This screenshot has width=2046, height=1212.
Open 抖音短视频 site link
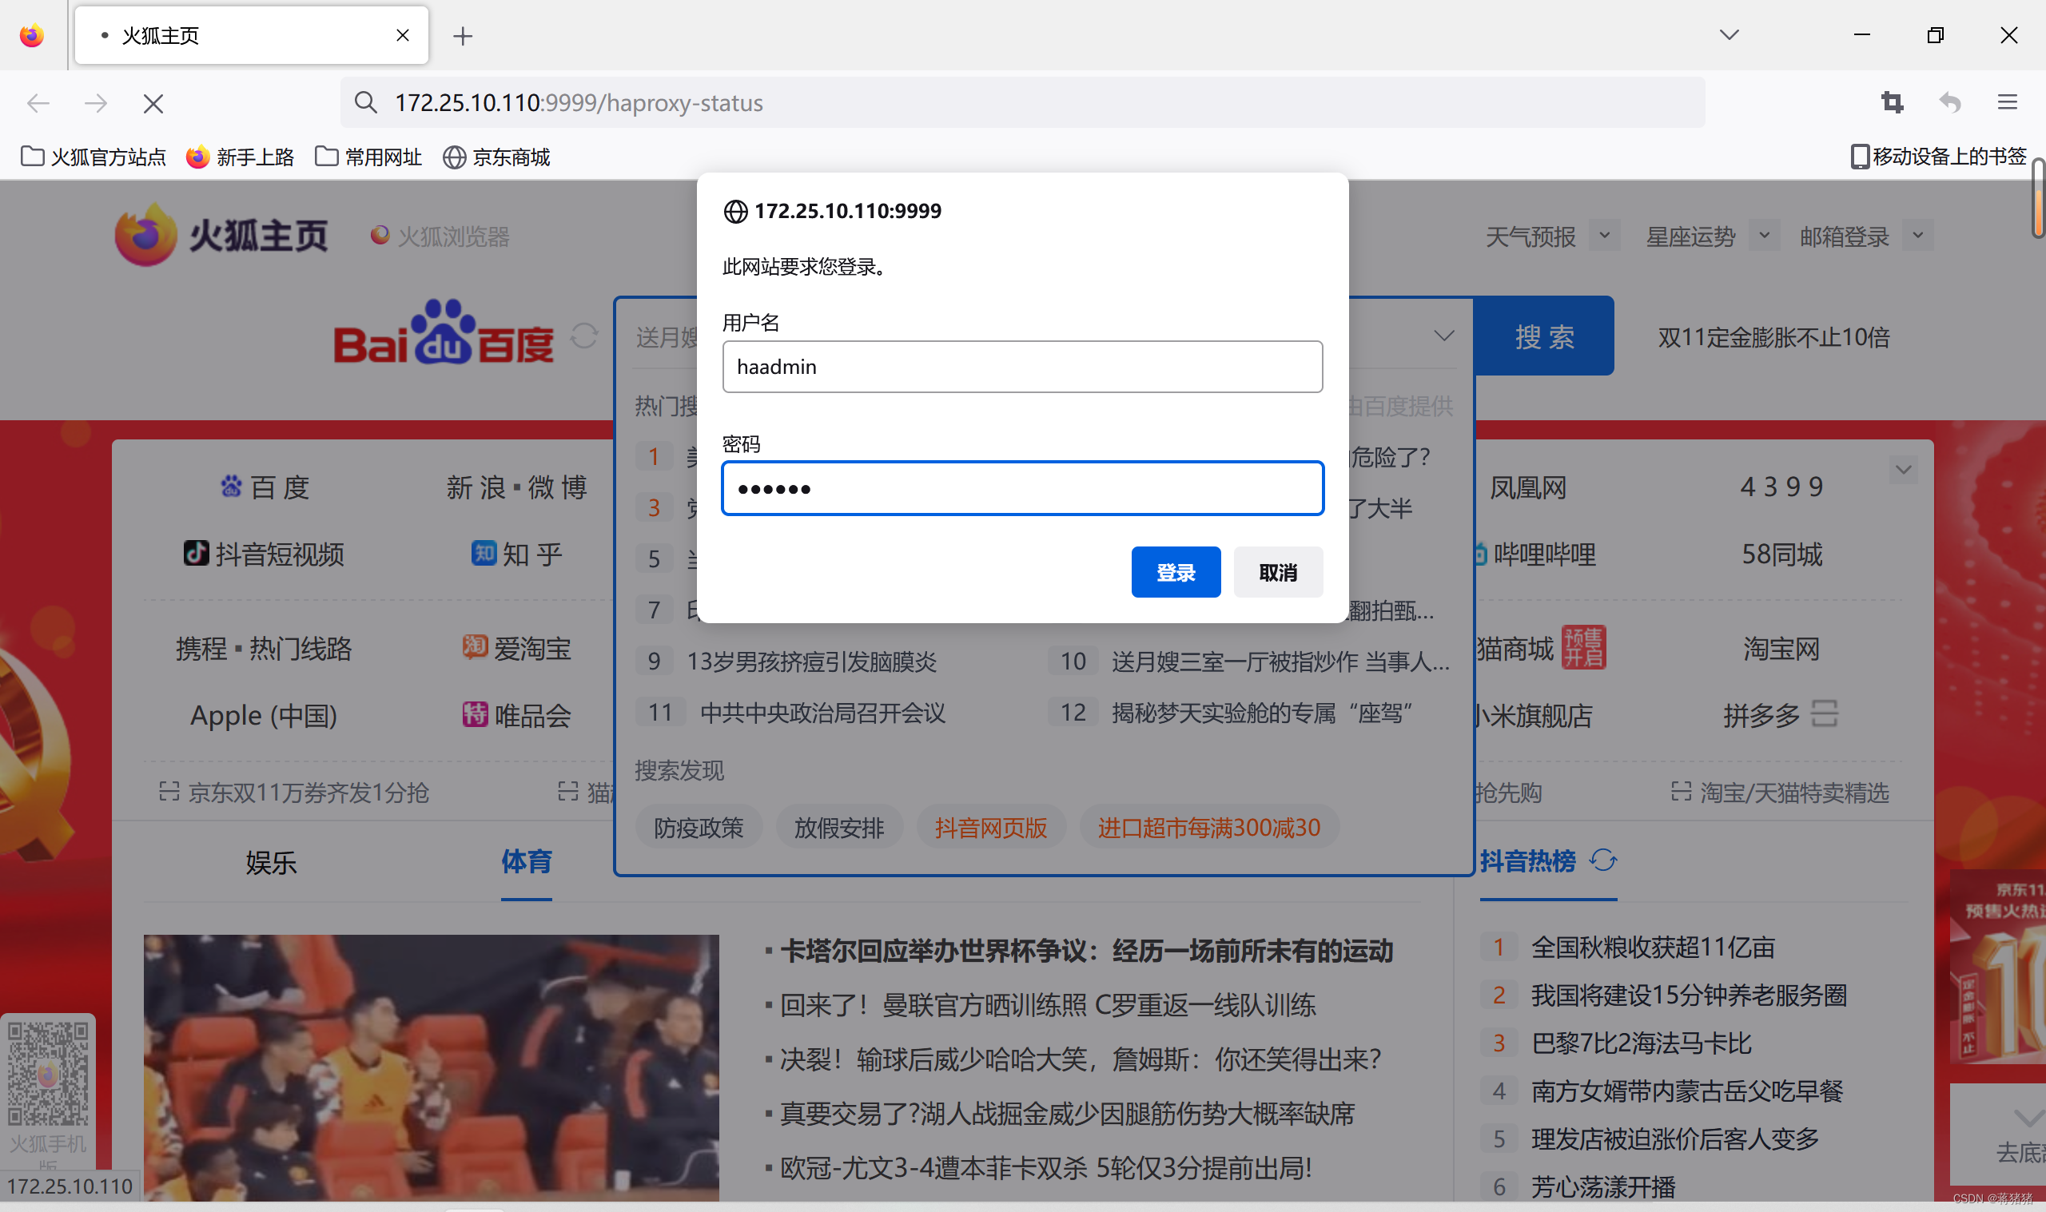pos(264,554)
